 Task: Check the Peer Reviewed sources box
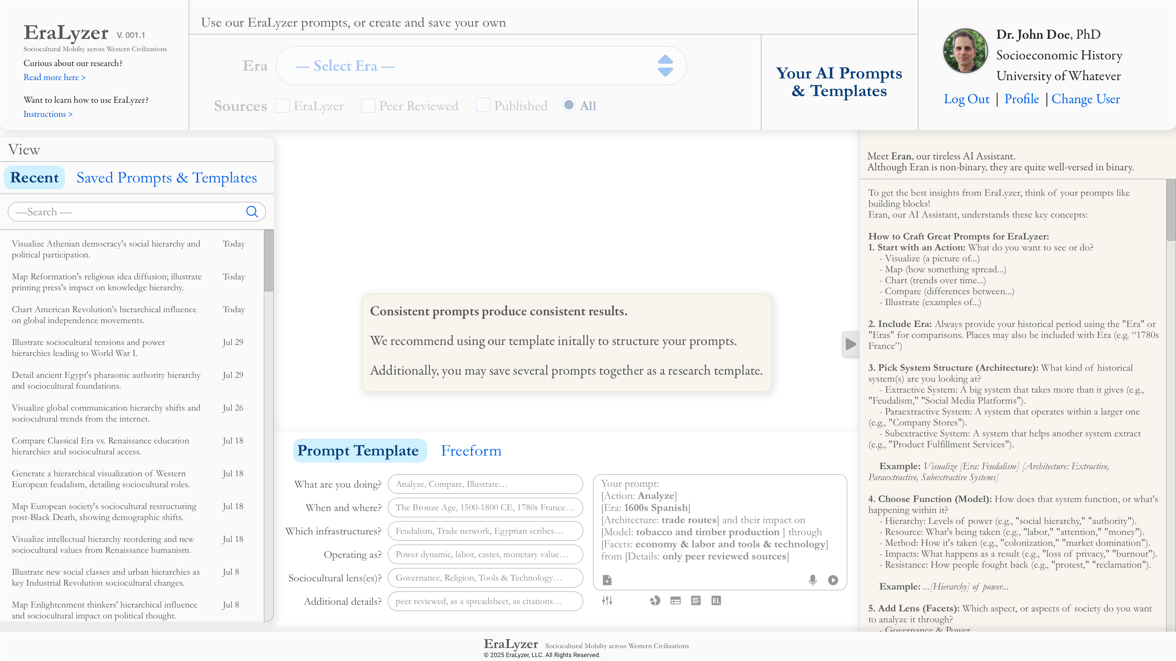click(368, 105)
